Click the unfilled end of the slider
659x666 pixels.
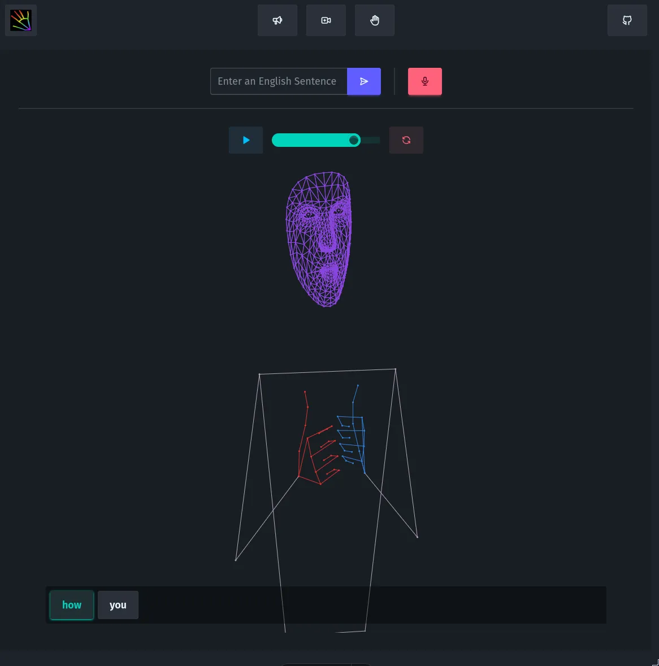click(x=372, y=140)
